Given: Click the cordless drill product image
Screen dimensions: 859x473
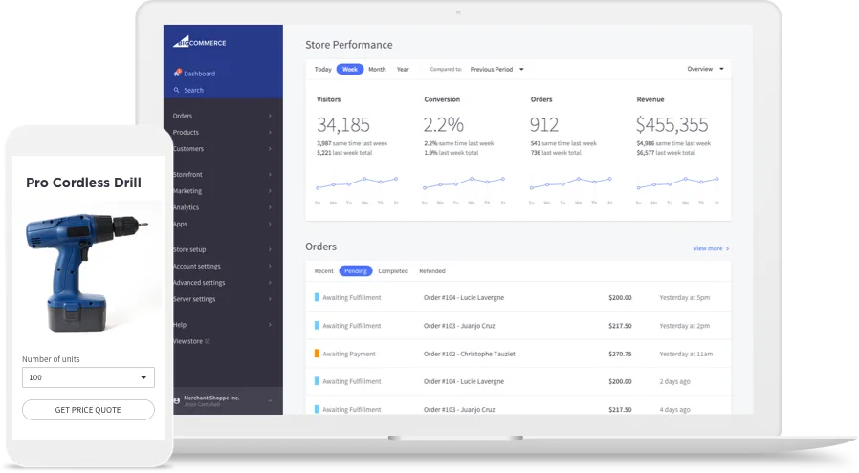Looking at the screenshot, I should tap(85, 272).
